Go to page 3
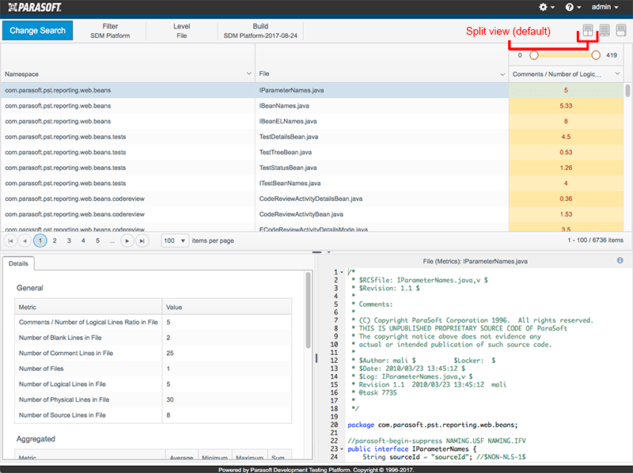 [69, 241]
